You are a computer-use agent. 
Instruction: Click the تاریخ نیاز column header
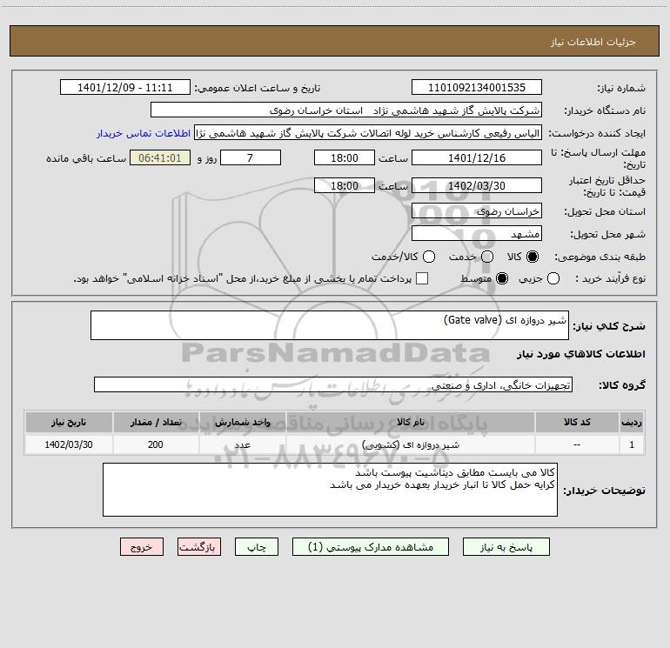[69, 422]
